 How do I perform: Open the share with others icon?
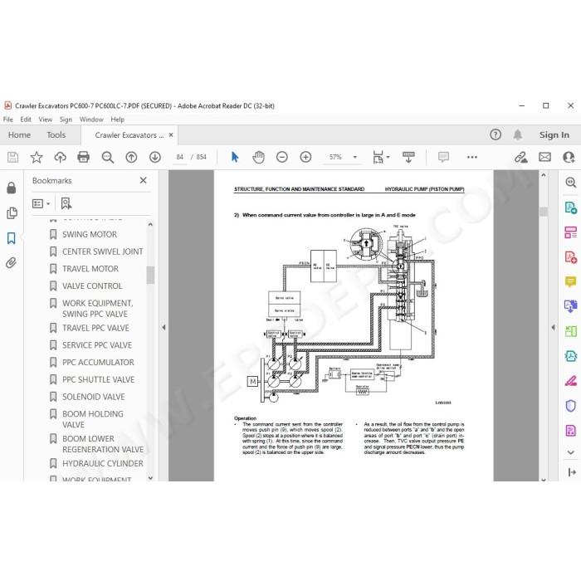pyautogui.click(x=569, y=157)
